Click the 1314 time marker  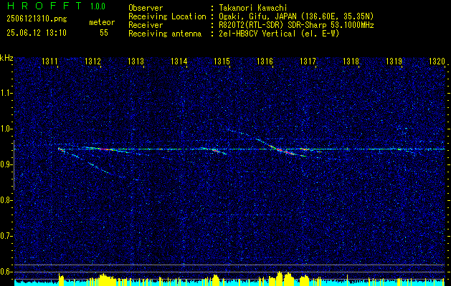pos(179,61)
